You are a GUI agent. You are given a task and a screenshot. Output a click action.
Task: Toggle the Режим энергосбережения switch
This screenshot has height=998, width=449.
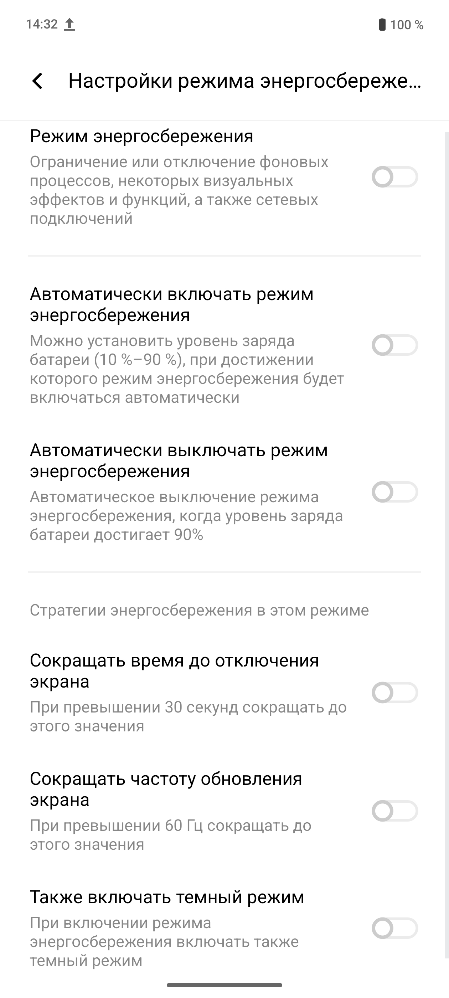click(394, 177)
